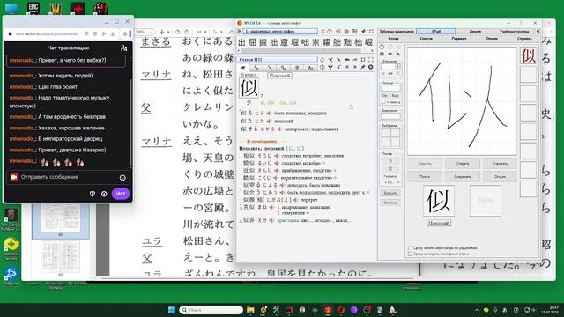Select kanji 掘 in found kanji list

pos(263,42)
